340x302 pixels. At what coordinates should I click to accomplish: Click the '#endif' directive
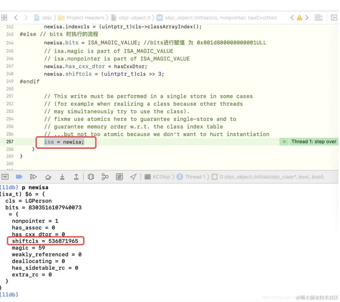pos(30,81)
